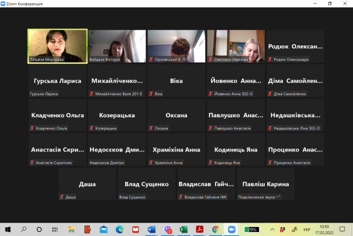Open Task View on taskbar
The image size is (353, 236).
55,230
